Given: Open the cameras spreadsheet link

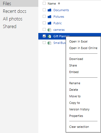Looking at the screenshot, I should click(x=59, y=30).
